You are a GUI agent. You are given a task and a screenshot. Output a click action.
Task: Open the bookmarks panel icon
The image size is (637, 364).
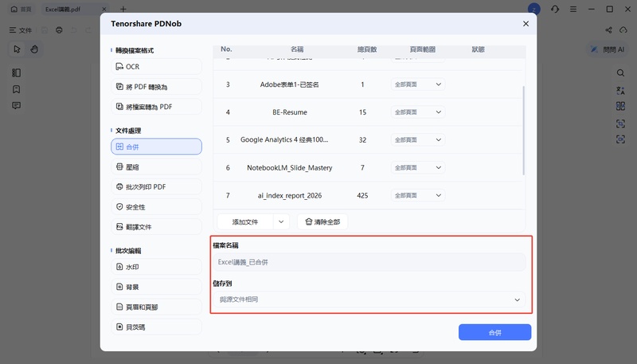point(16,89)
